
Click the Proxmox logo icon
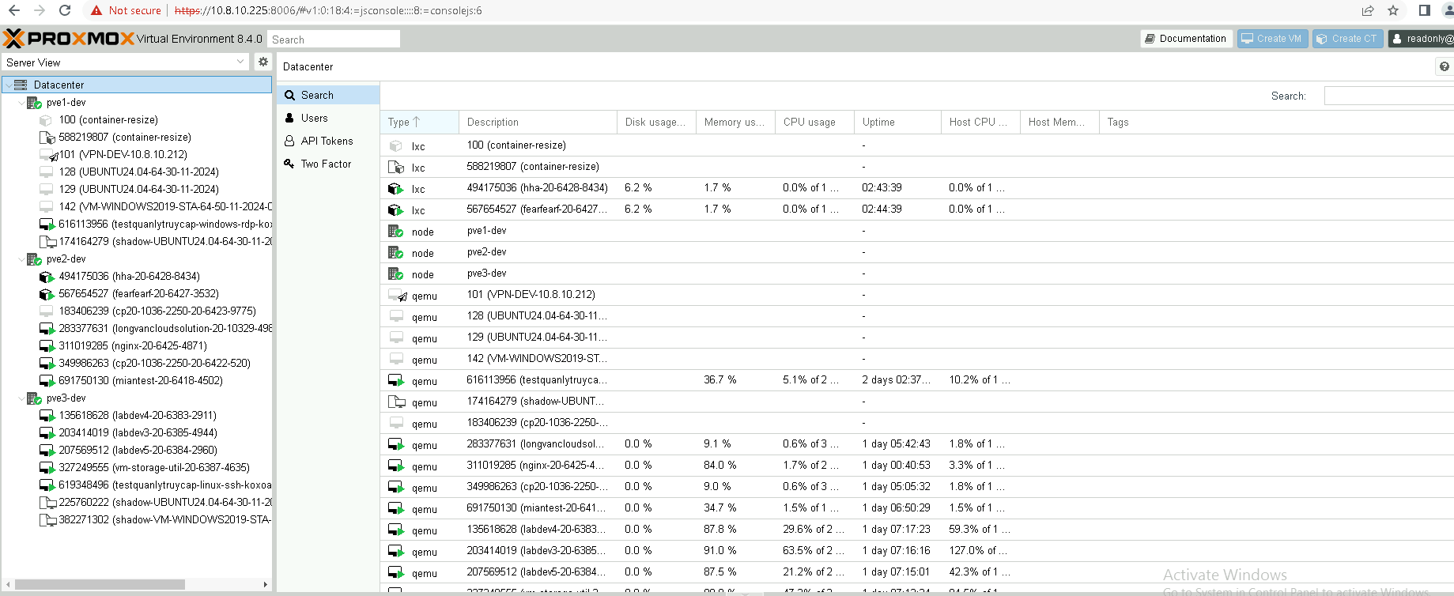(14, 38)
